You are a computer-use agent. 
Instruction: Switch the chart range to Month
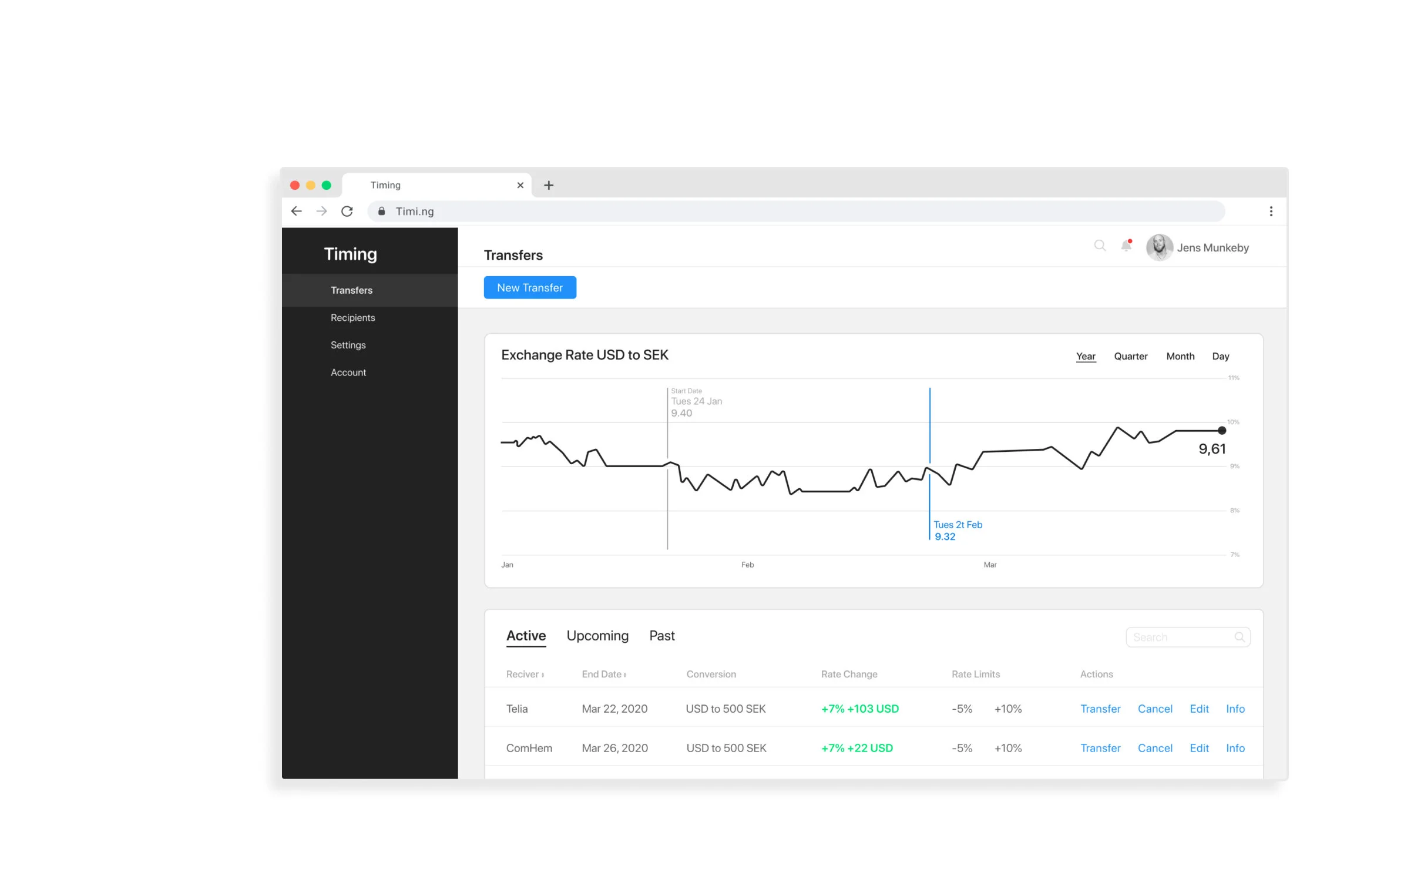(x=1180, y=356)
